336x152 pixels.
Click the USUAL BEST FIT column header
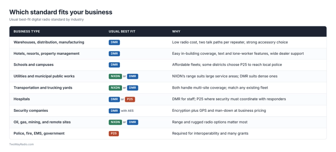coord(122,31)
